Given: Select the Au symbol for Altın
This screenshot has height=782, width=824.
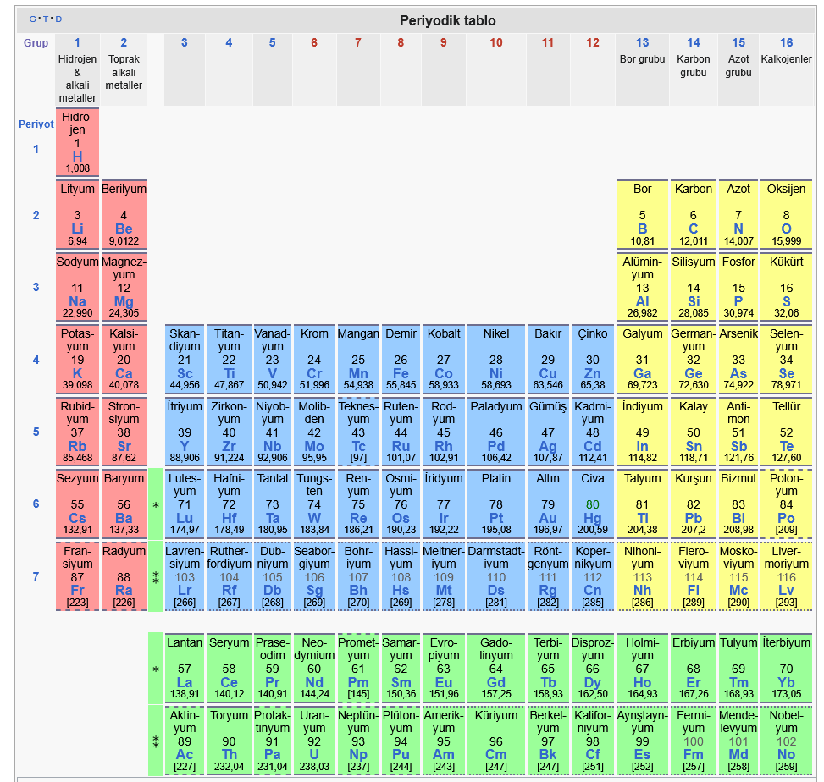Looking at the screenshot, I should (547, 518).
